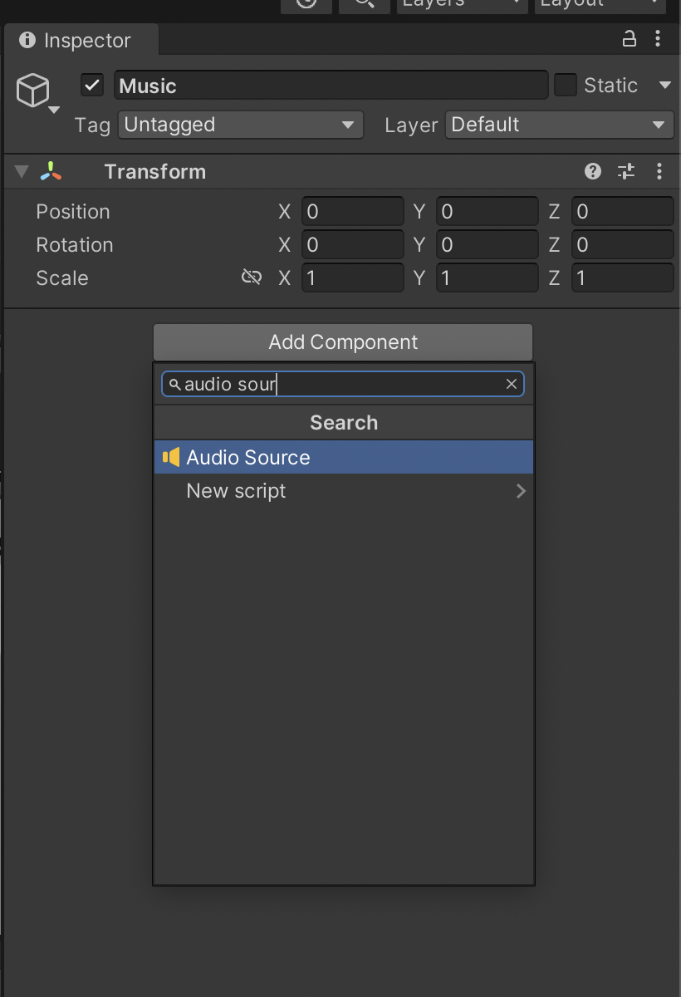Image resolution: width=681 pixels, height=997 pixels.
Task: Click the Position X value field
Action: pos(352,212)
